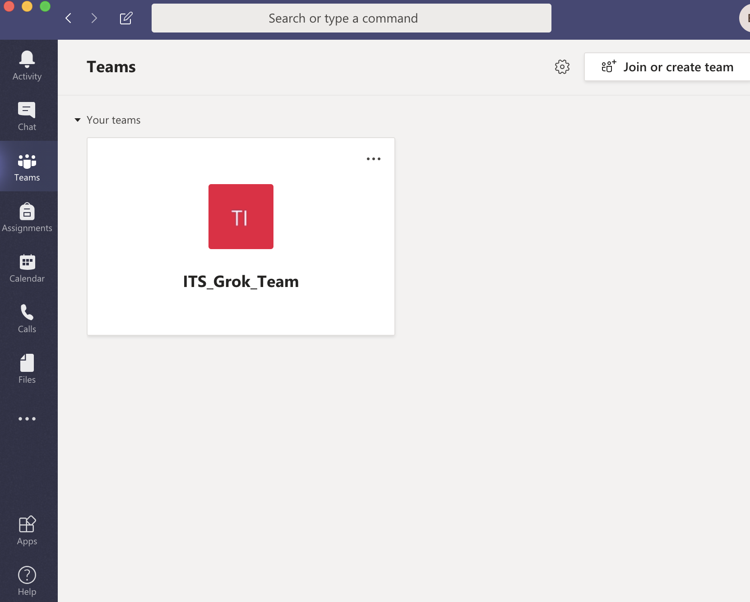The image size is (750, 602).
Task: Click the yellow minimize window button
Action: pos(27,6)
